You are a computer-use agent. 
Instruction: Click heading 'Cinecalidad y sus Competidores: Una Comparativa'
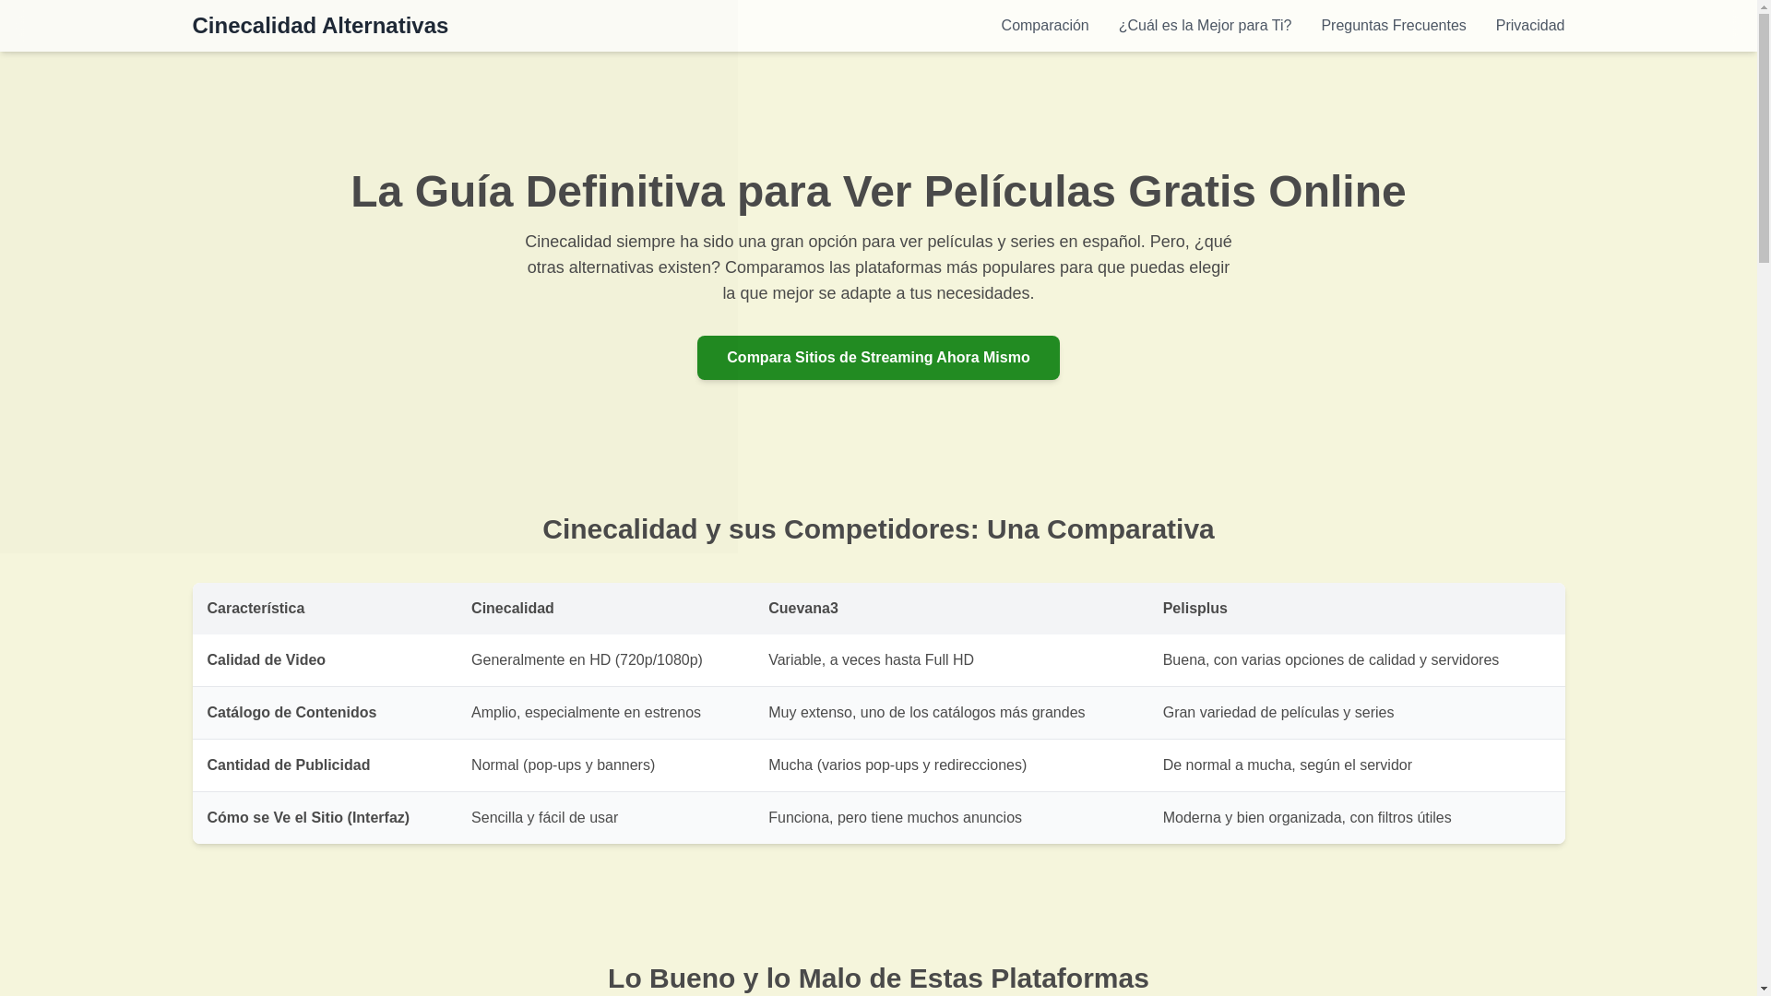(878, 529)
